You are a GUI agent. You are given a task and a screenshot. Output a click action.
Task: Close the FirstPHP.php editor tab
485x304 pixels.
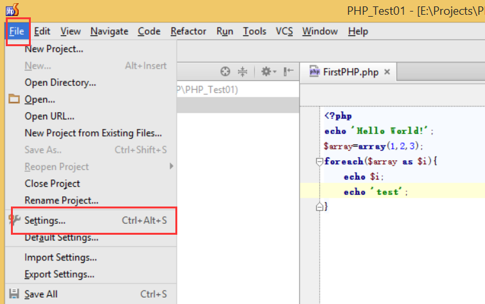click(x=387, y=72)
